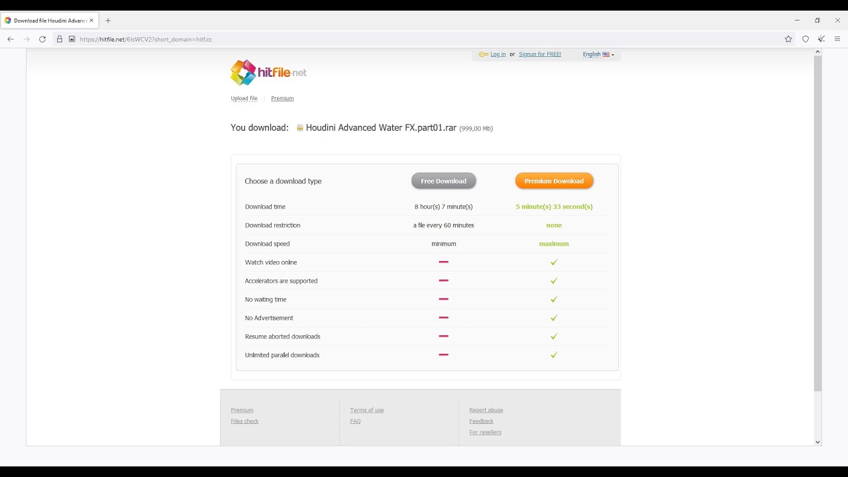Click the extensions icon in toolbar
The height and width of the screenshot is (477, 848).
click(821, 39)
